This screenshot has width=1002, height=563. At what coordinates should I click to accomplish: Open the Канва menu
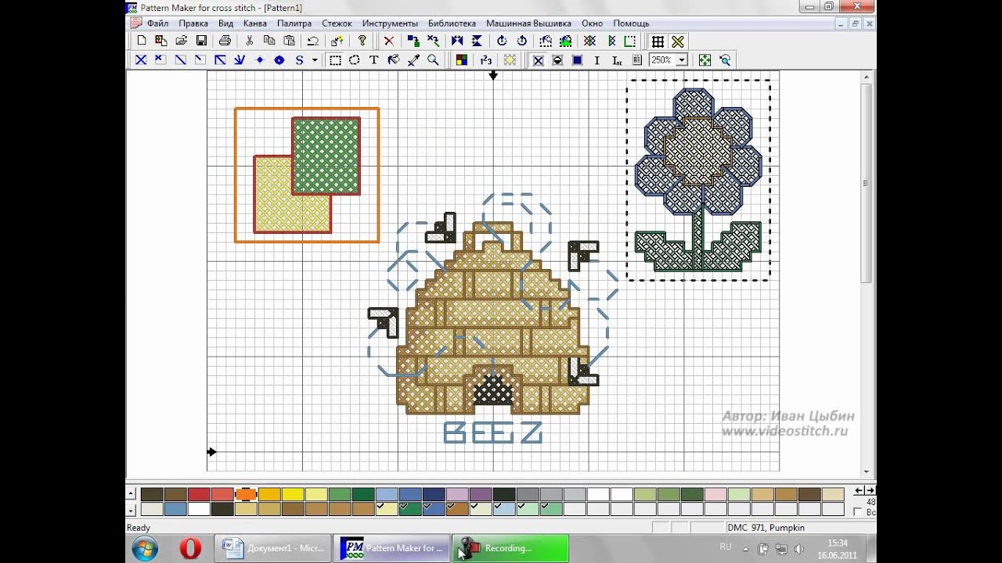pos(255,23)
